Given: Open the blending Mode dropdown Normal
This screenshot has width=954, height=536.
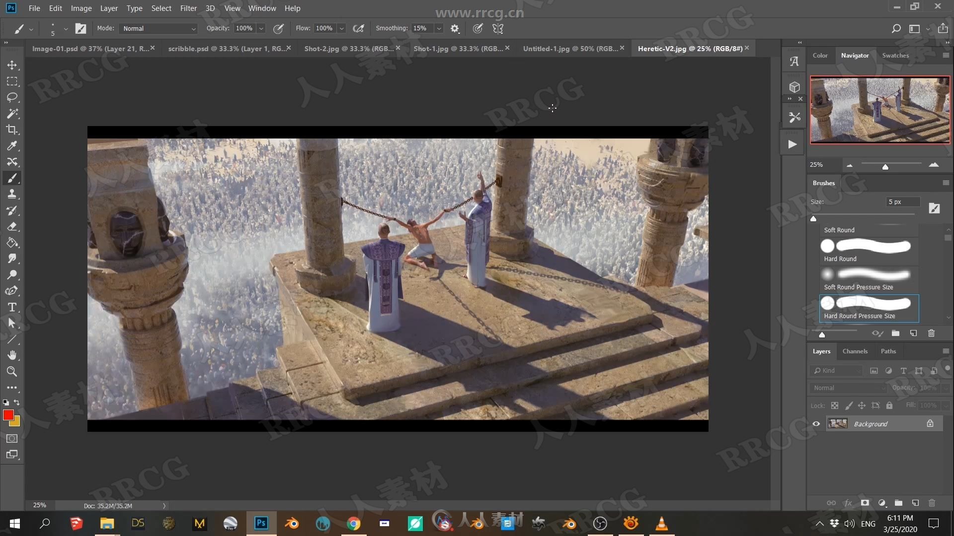Looking at the screenshot, I should click(x=158, y=29).
